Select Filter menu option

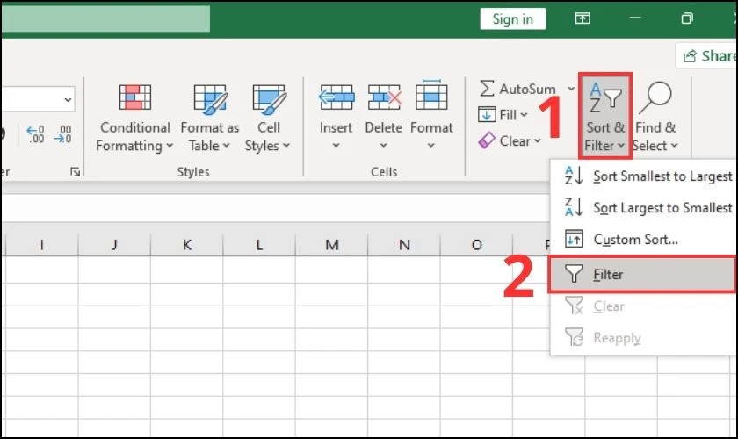click(x=642, y=274)
